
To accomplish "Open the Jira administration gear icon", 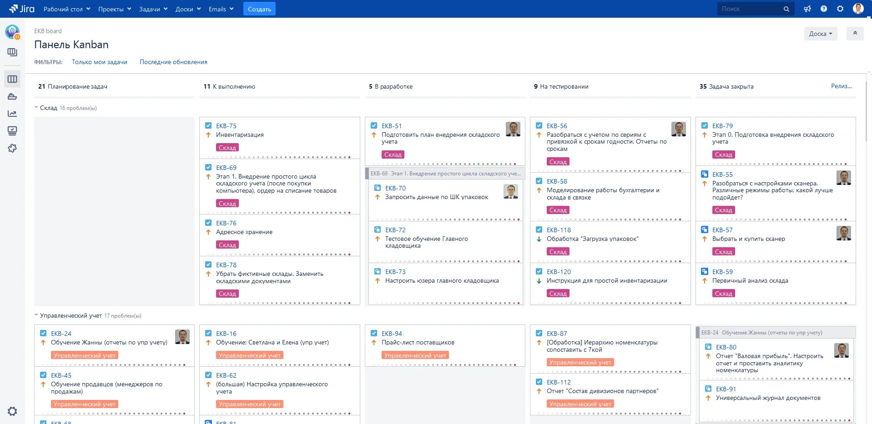I will pos(840,9).
